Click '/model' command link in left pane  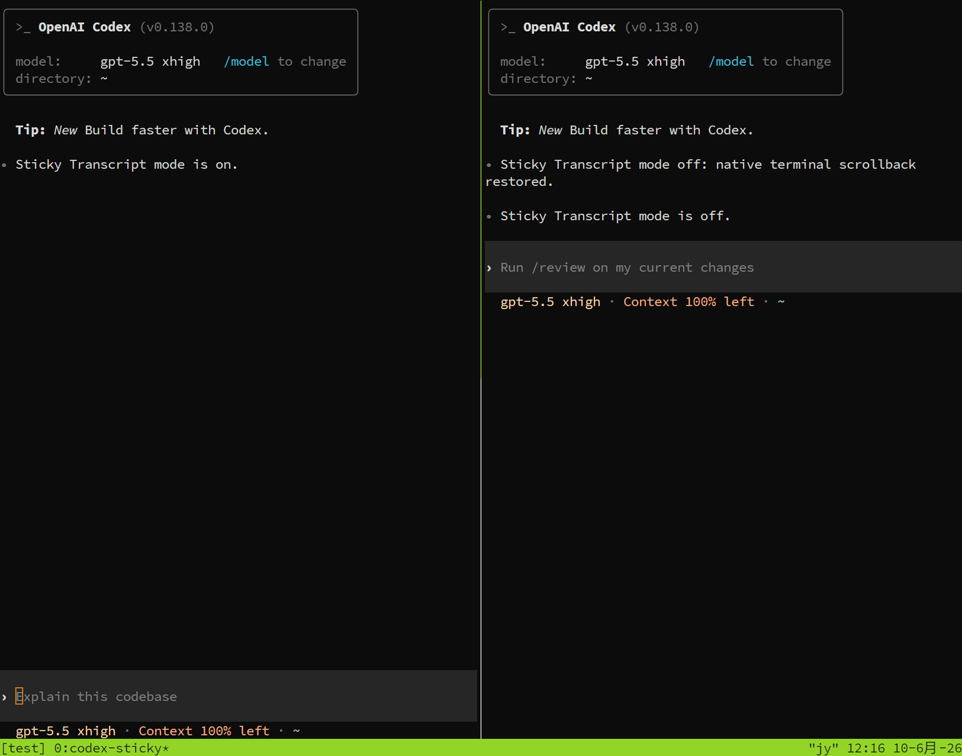247,61
